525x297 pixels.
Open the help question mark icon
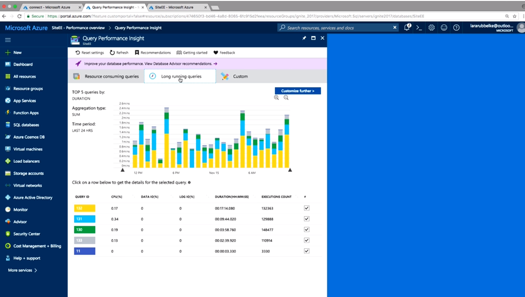click(456, 28)
